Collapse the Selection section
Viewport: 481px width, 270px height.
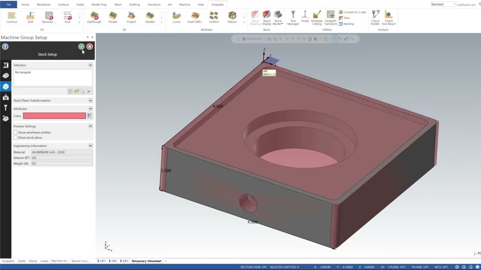(90, 65)
